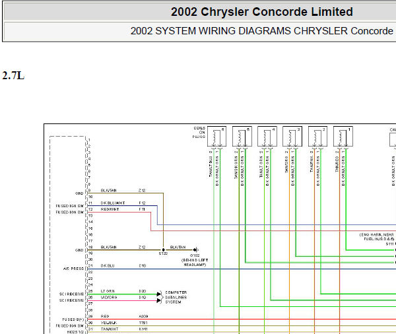Click the G102 ground symbol
Image resolution: width=396 pixels, height=334 pixels.
click(x=196, y=250)
